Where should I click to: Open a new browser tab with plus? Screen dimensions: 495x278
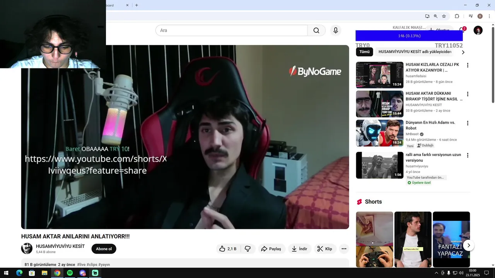pos(137,5)
